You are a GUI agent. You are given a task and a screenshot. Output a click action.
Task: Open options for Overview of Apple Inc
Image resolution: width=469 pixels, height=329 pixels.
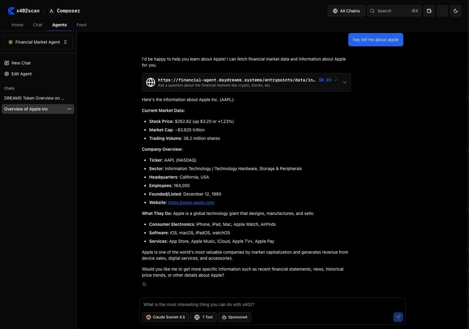click(x=69, y=109)
